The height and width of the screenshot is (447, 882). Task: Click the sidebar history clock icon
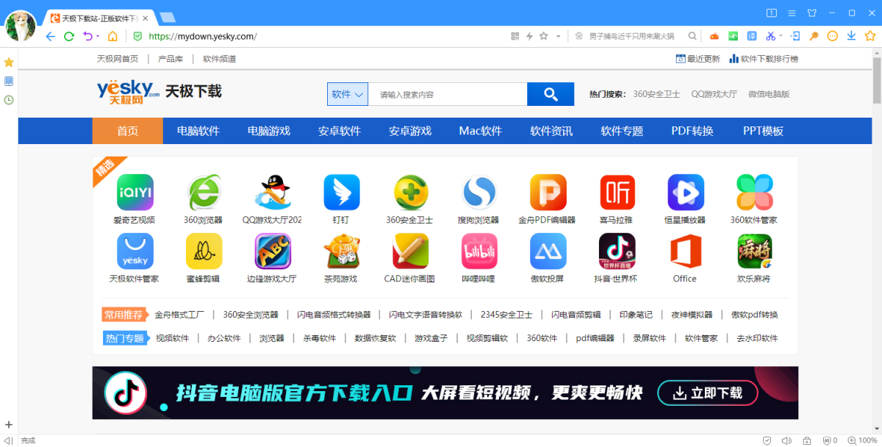click(x=9, y=99)
